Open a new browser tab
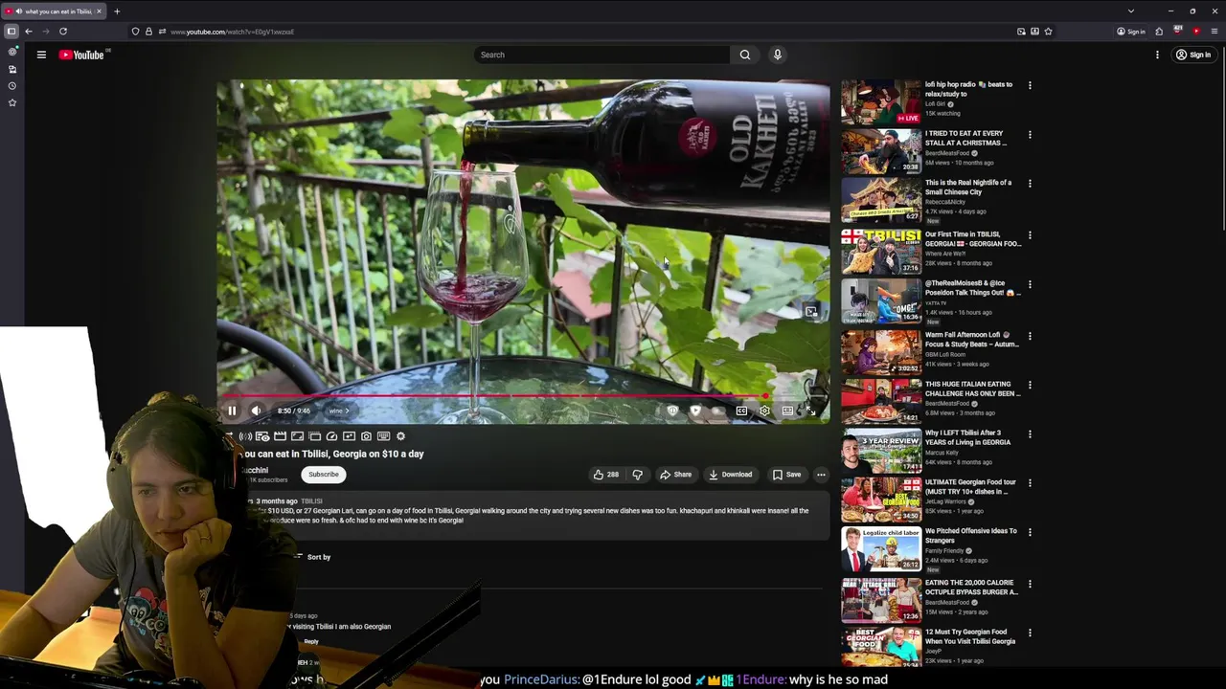The height and width of the screenshot is (689, 1226). (x=117, y=11)
